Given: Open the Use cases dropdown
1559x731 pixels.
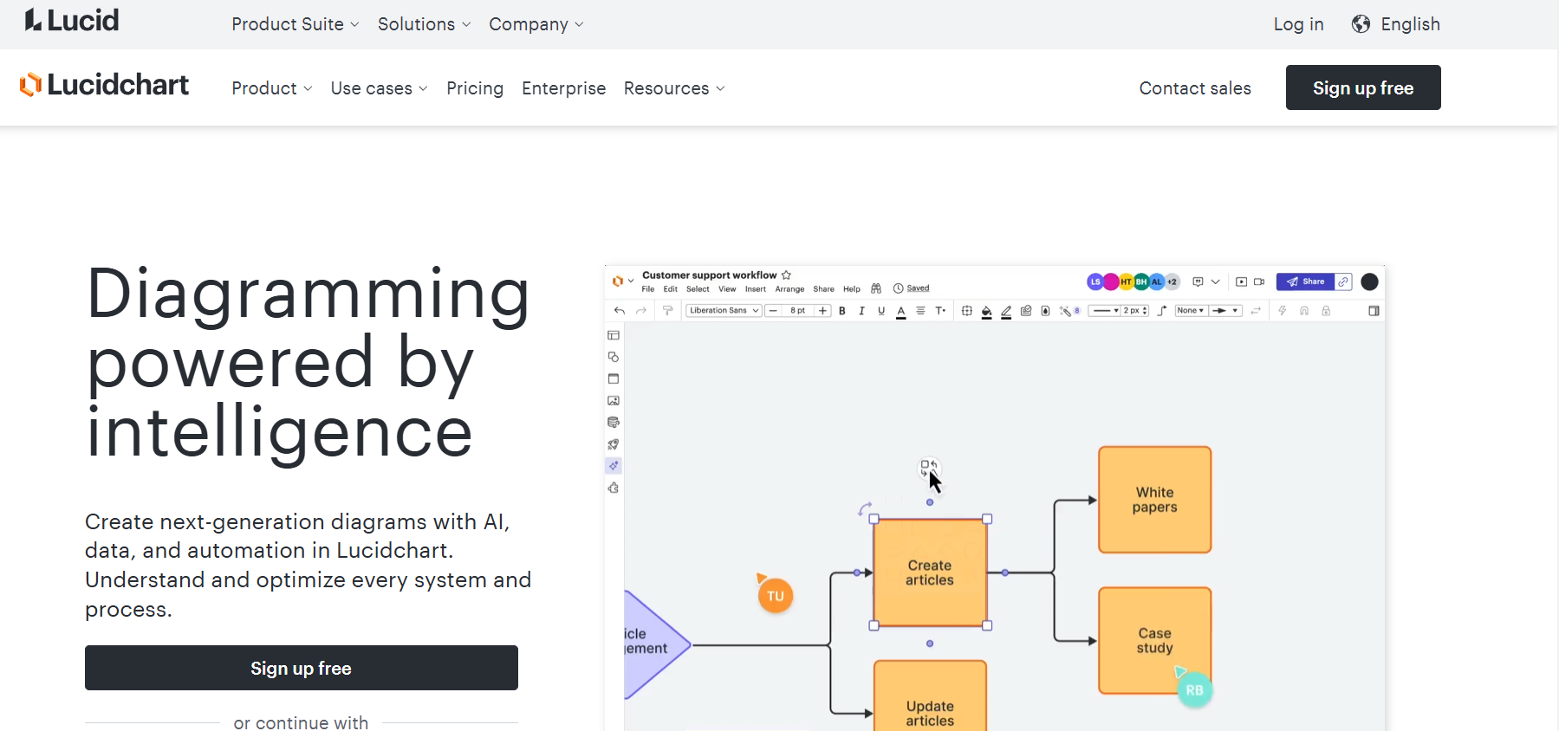Looking at the screenshot, I should [379, 88].
